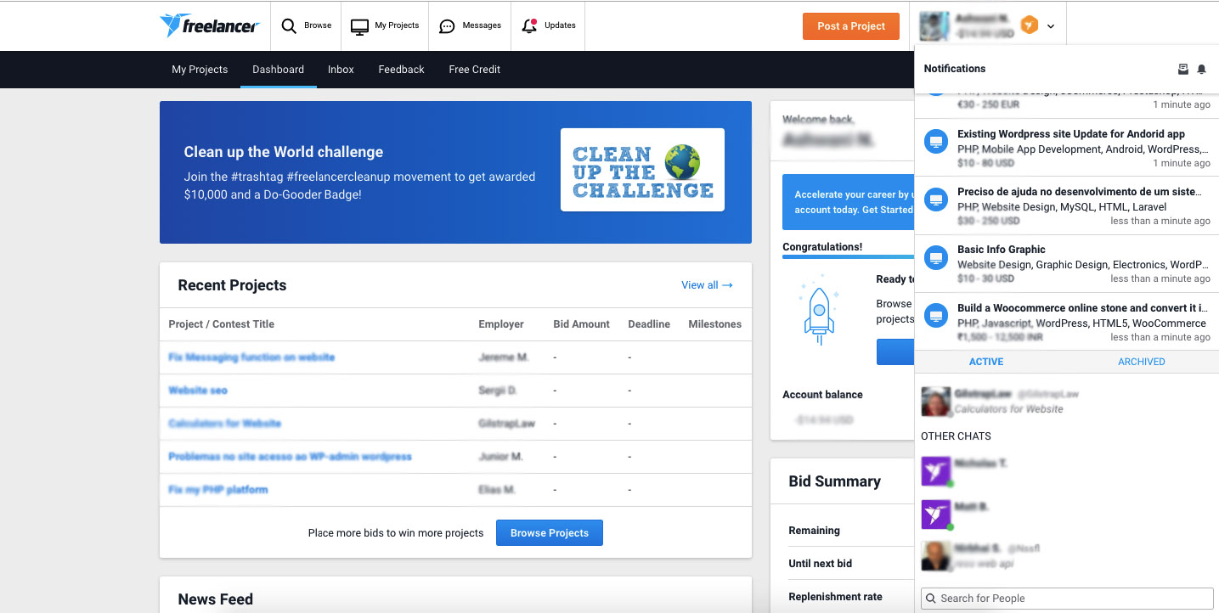Open Matt B. chat avatar
Image resolution: width=1219 pixels, height=613 pixels.
click(x=935, y=515)
